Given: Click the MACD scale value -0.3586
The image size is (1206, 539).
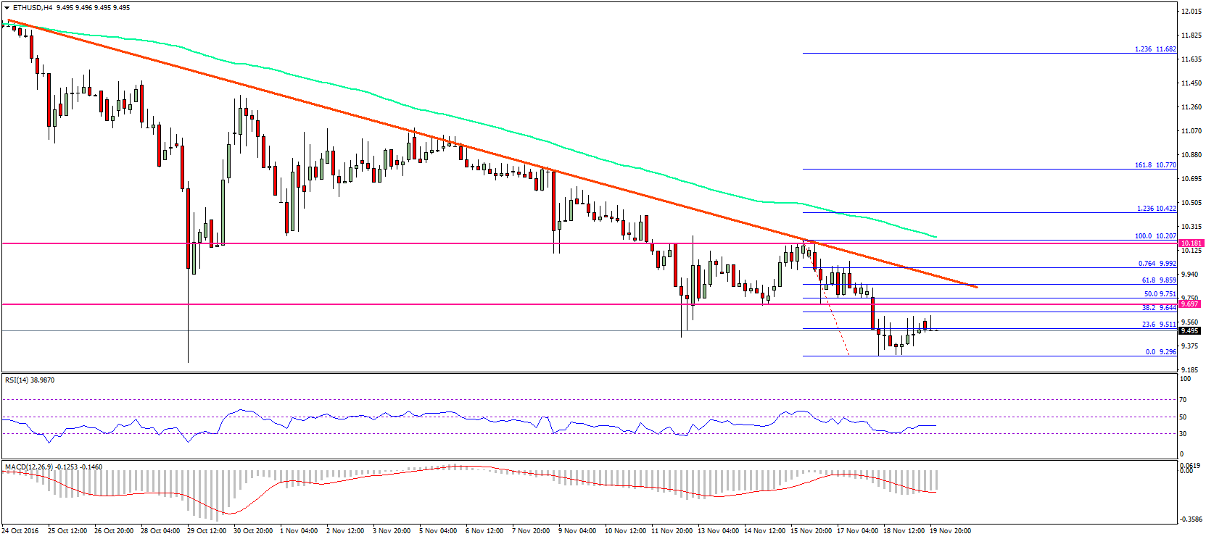Looking at the screenshot, I should [1190, 519].
